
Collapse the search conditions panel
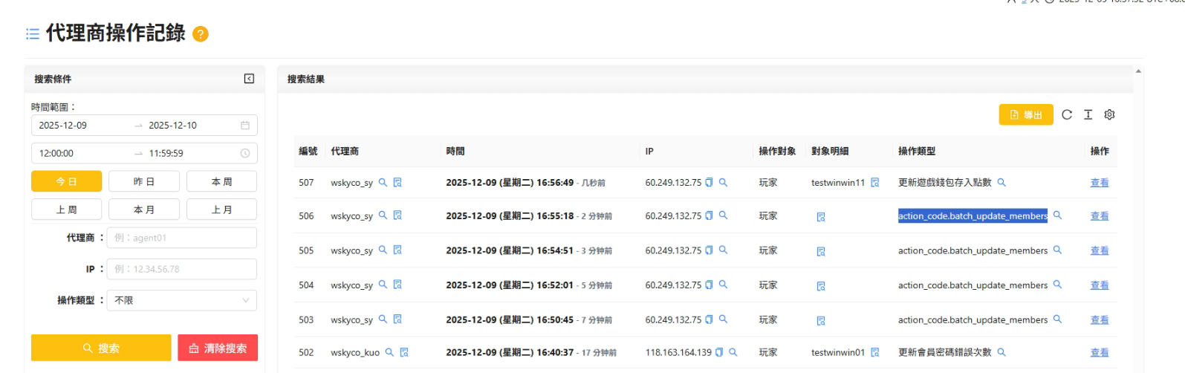[x=250, y=79]
